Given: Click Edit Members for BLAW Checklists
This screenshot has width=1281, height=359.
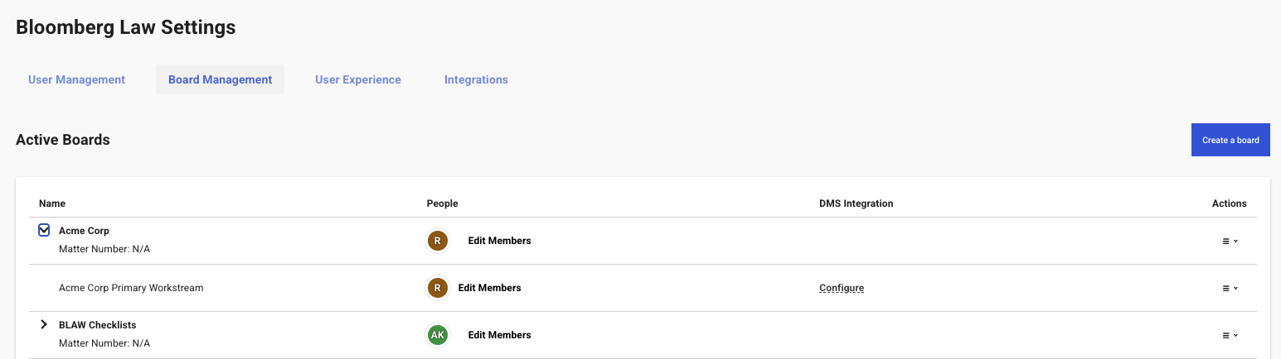Looking at the screenshot, I should (499, 335).
